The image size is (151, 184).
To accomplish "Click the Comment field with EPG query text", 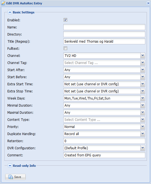I will click(104, 155).
